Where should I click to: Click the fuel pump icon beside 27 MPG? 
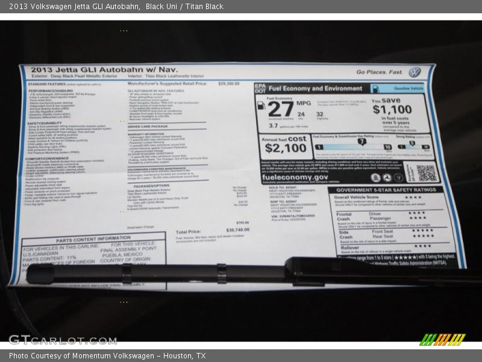coord(261,104)
